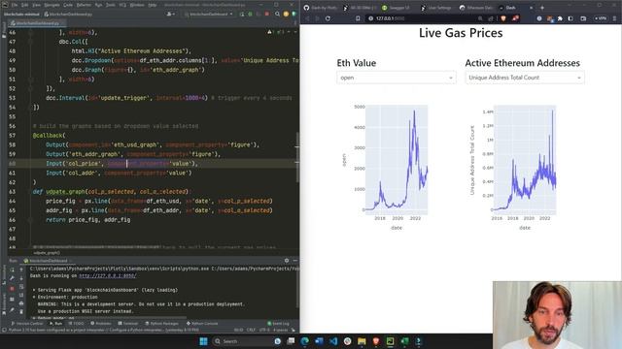Click the down arrow icon in Run console
This screenshot has height=349, width=622.
(x=21, y=278)
